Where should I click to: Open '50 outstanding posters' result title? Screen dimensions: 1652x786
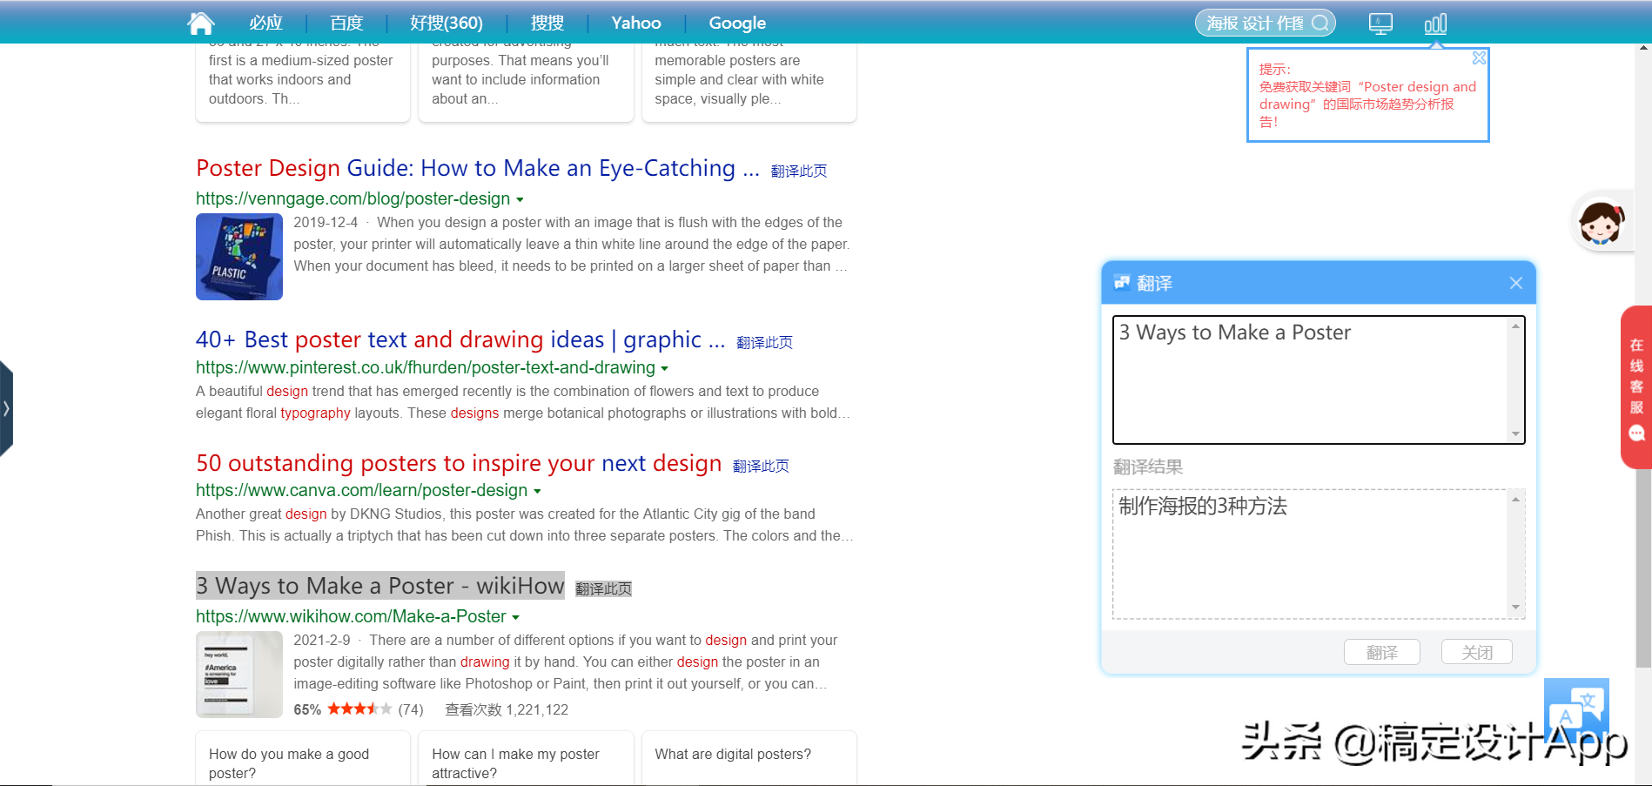point(459,463)
